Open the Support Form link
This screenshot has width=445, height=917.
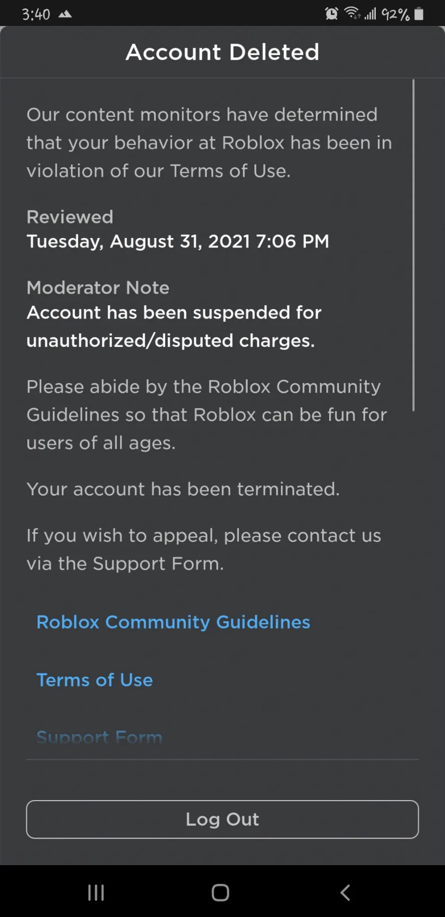tap(99, 738)
